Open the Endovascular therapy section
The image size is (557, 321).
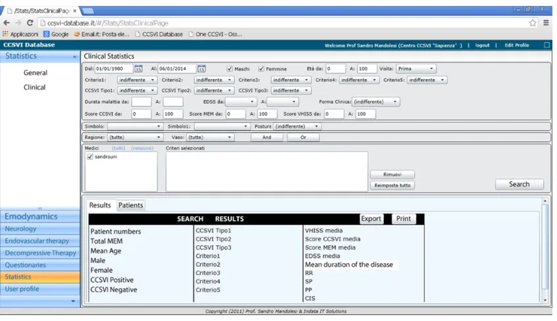tap(40, 241)
